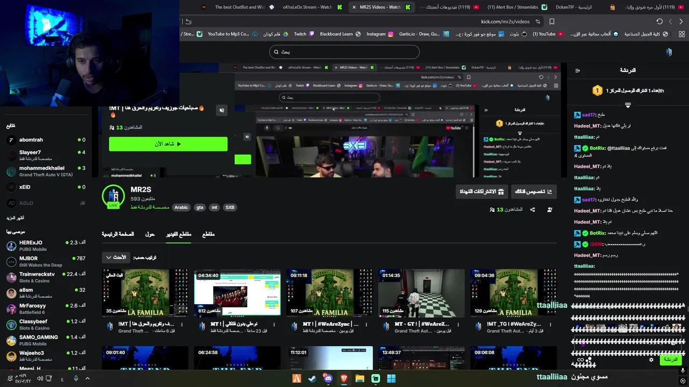This screenshot has height=387, width=689.
Task: Open the (1) YouTube bookmark
Action: tap(548, 34)
